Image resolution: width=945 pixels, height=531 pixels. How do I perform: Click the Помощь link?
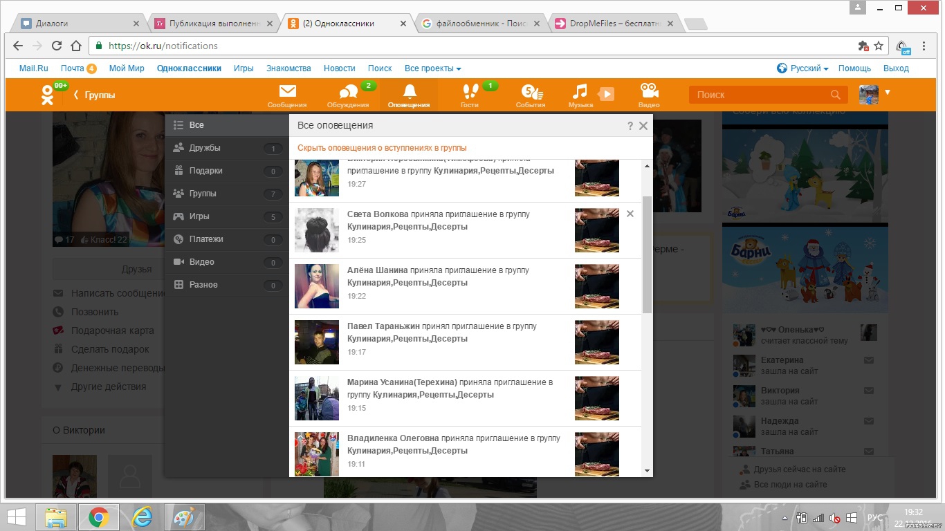[854, 68]
